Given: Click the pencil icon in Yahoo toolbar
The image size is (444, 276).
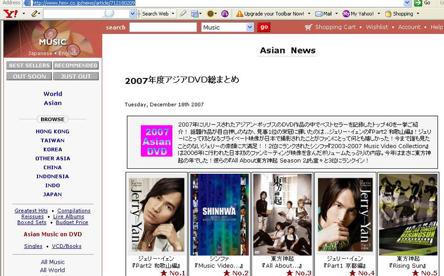Looking at the screenshot, I should point(35,13).
